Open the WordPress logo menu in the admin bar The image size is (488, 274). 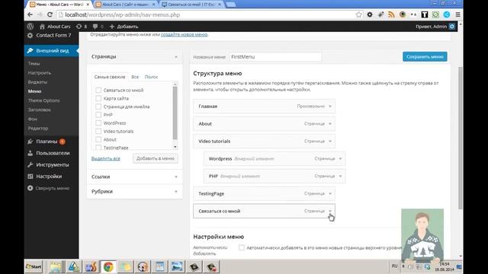pos(30,27)
